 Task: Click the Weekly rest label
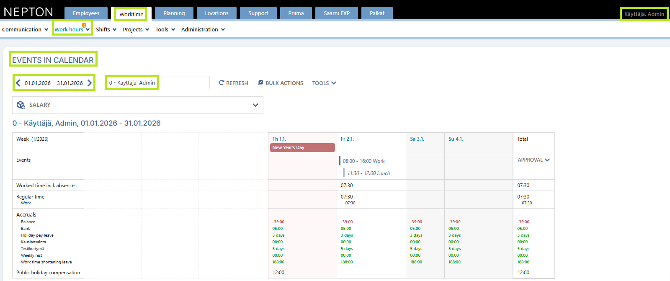(31, 255)
